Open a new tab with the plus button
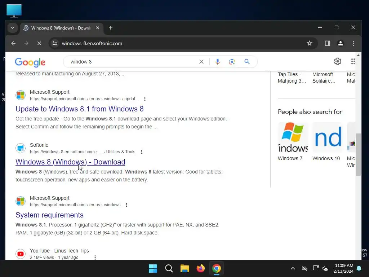369x277 pixels. (x=110, y=28)
